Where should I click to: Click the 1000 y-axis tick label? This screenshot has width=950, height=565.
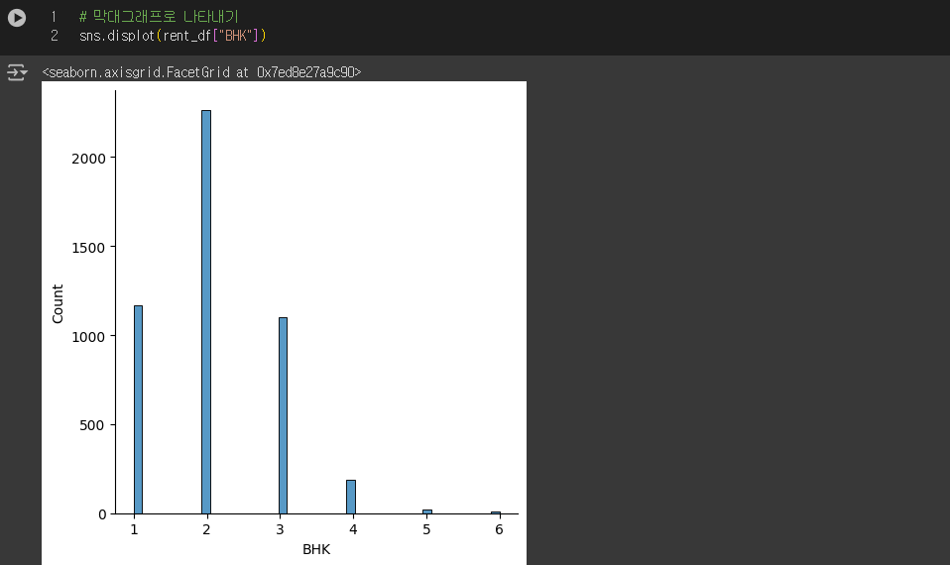click(x=88, y=337)
